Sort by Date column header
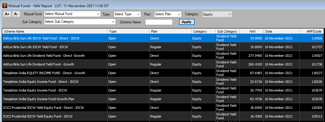The height and width of the screenshot is (122, 325). [281, 31]
